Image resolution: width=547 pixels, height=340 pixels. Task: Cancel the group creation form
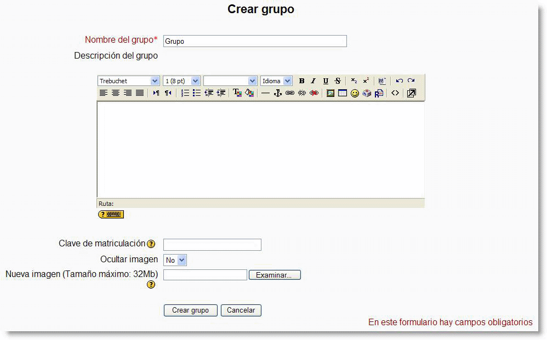(x=241, y=310)
